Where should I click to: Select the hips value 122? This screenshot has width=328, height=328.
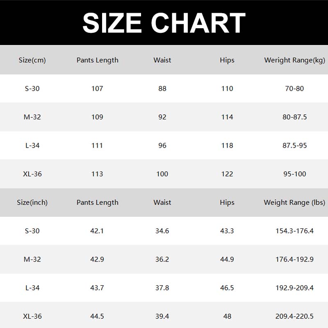coord(227,174)
